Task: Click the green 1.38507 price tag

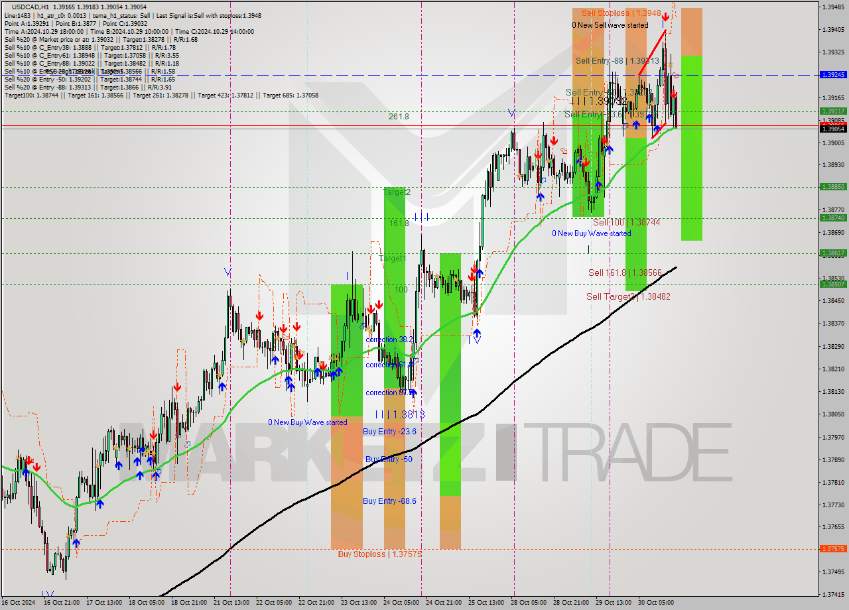Action: click(x=832, y=284)
